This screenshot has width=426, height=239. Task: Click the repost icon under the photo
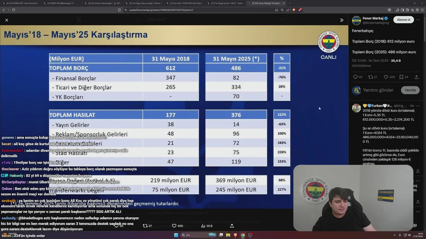[145, 226]
